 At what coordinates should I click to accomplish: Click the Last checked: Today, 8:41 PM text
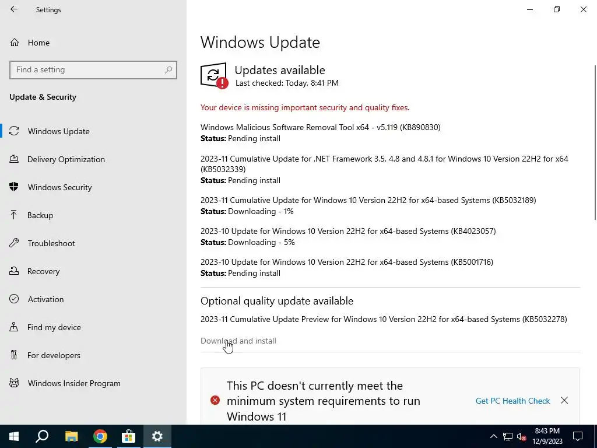pyautogui.click(x=287, y=83)
